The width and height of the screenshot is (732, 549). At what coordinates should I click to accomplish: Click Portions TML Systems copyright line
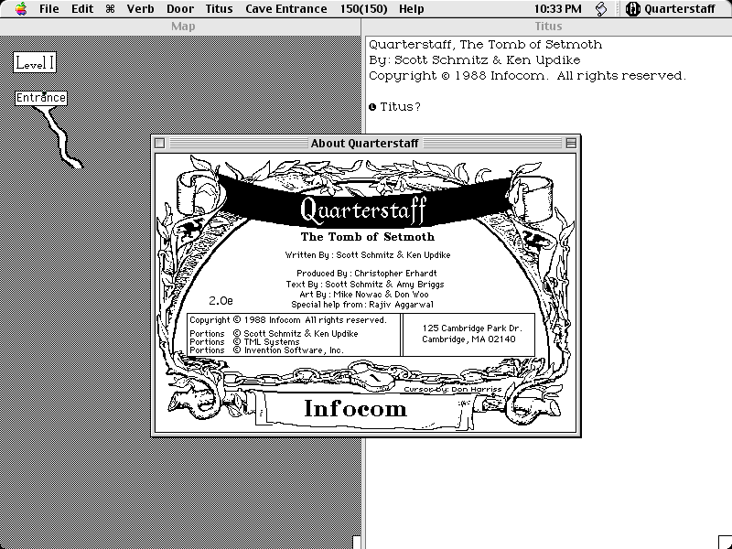(x=244, y=341)
